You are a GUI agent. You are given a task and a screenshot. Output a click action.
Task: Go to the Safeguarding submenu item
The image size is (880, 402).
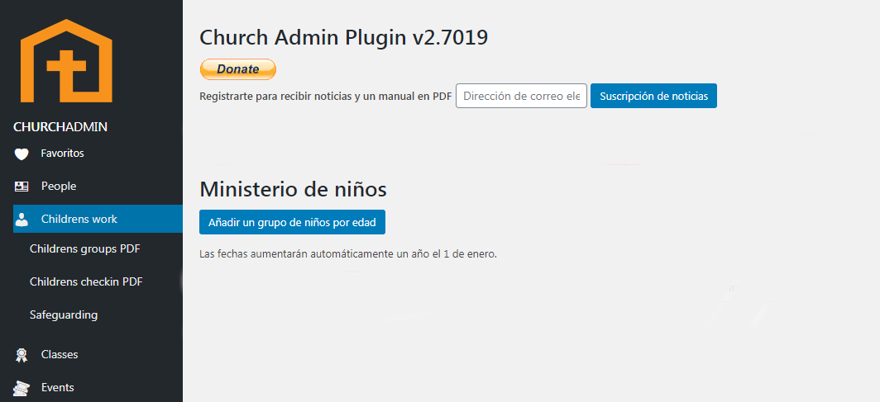(x=64, y=315)
